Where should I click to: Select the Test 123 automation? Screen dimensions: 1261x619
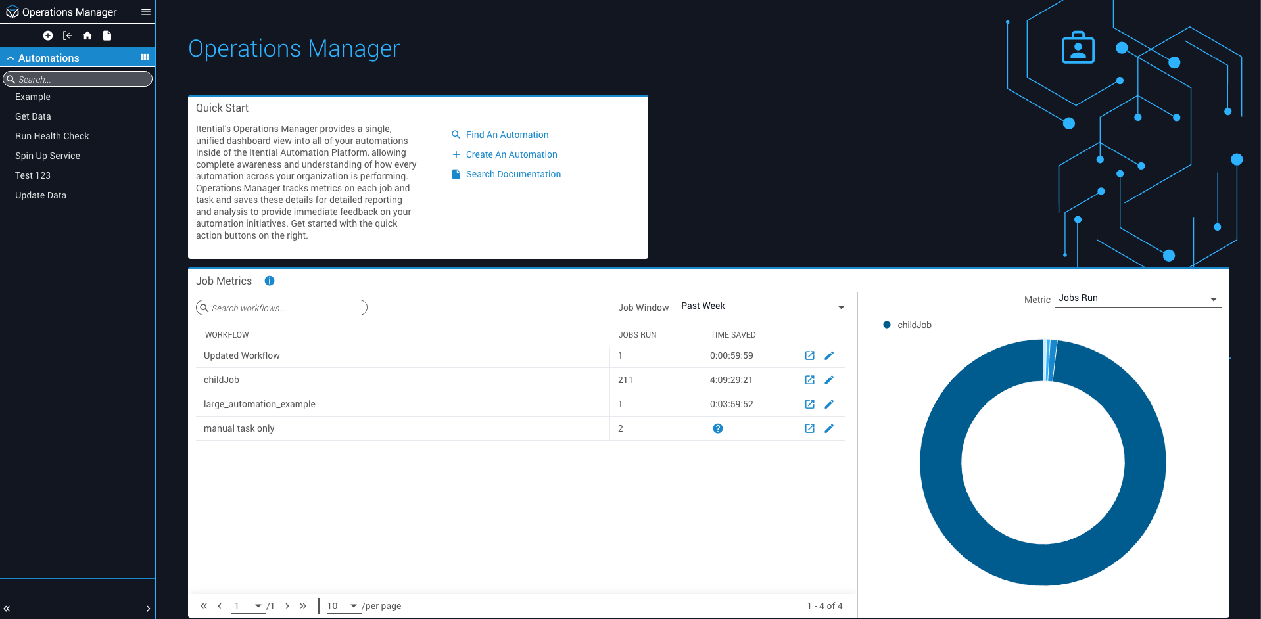pos(33,175)
